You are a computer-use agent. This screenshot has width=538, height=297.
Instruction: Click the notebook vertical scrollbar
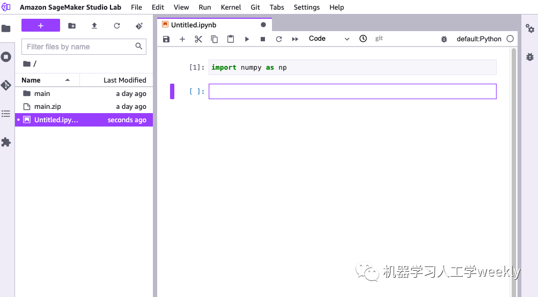(514, 172)
